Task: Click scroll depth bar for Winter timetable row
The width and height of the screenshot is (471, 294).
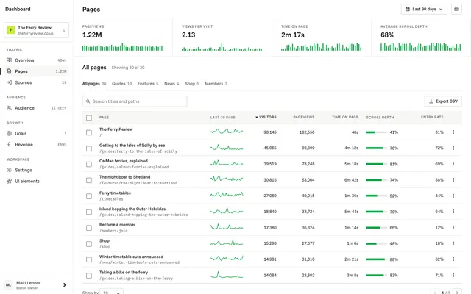Action: point(376,259)
